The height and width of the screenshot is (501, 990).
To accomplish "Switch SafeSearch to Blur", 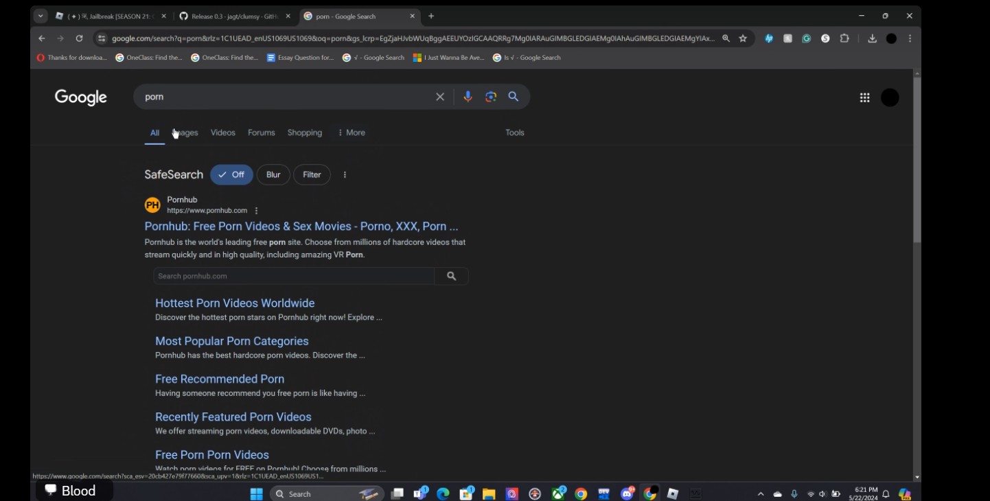I will tap(273, 174).
